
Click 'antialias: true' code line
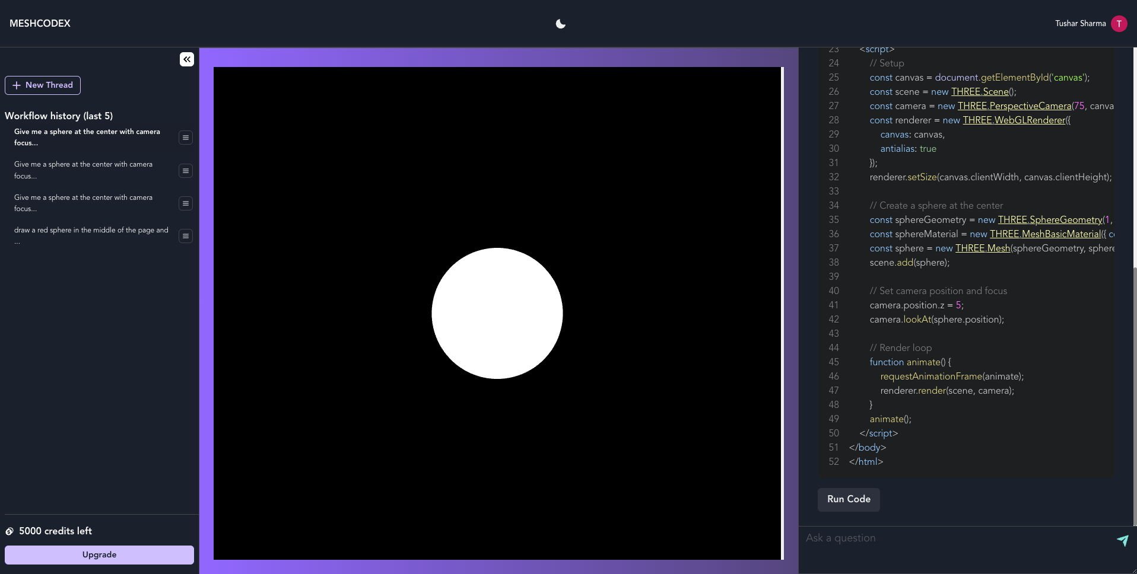pyautogui.click(x=909, y=149)
